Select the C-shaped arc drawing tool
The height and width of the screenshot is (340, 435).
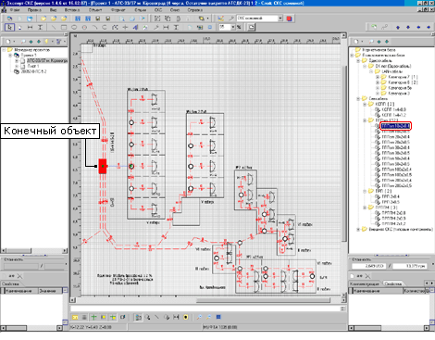[x=105, y=27]
